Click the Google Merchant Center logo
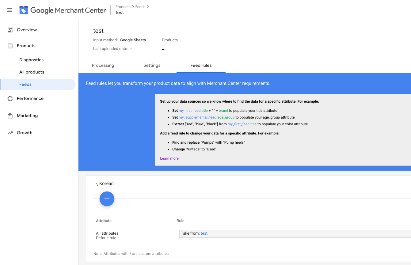411x265 pixels. 63,10
